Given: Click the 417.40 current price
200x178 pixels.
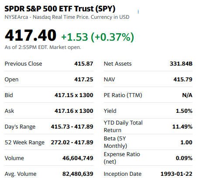Looking at the screenshot, I should pyautogui.click(x=30, y=35).
